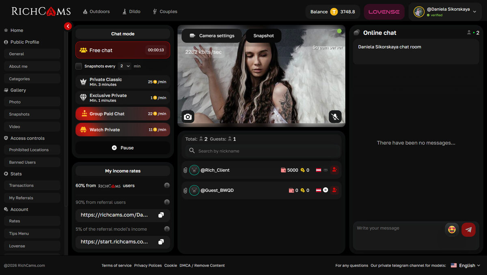The height and width of the screenshot is (275, 487).
Task: Click the search magnifier icon
Action: pos(192,151)
